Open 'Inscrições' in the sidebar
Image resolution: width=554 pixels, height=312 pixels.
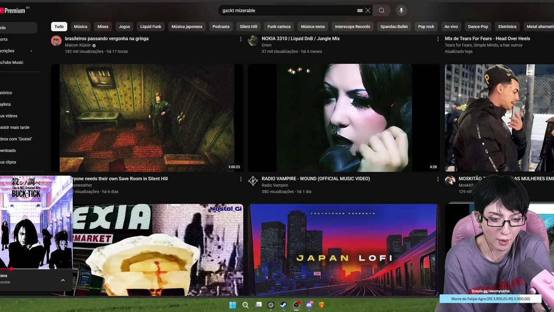[x=7, y=51]
